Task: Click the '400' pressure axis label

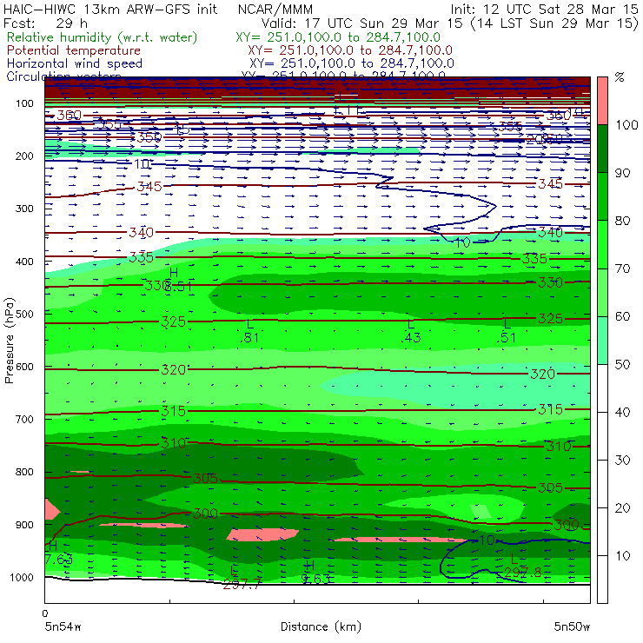Action: [24, 262]
